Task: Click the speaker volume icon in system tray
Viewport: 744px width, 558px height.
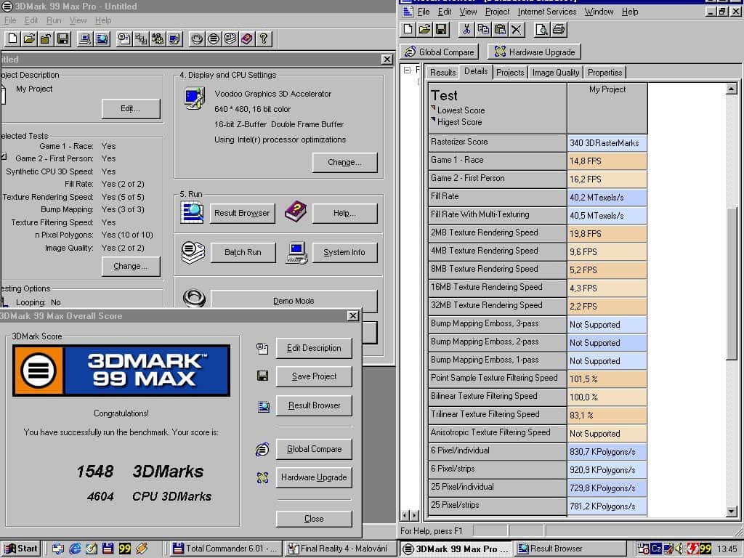Action: coord(679,549)
